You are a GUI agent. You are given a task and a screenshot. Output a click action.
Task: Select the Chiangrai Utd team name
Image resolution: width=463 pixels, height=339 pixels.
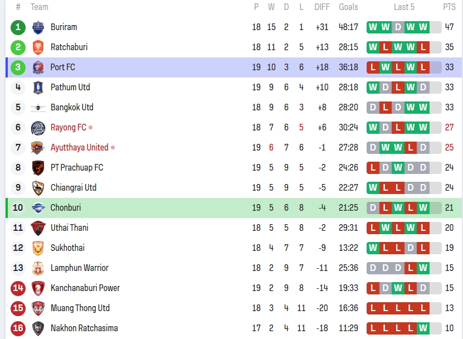point(74,187)
